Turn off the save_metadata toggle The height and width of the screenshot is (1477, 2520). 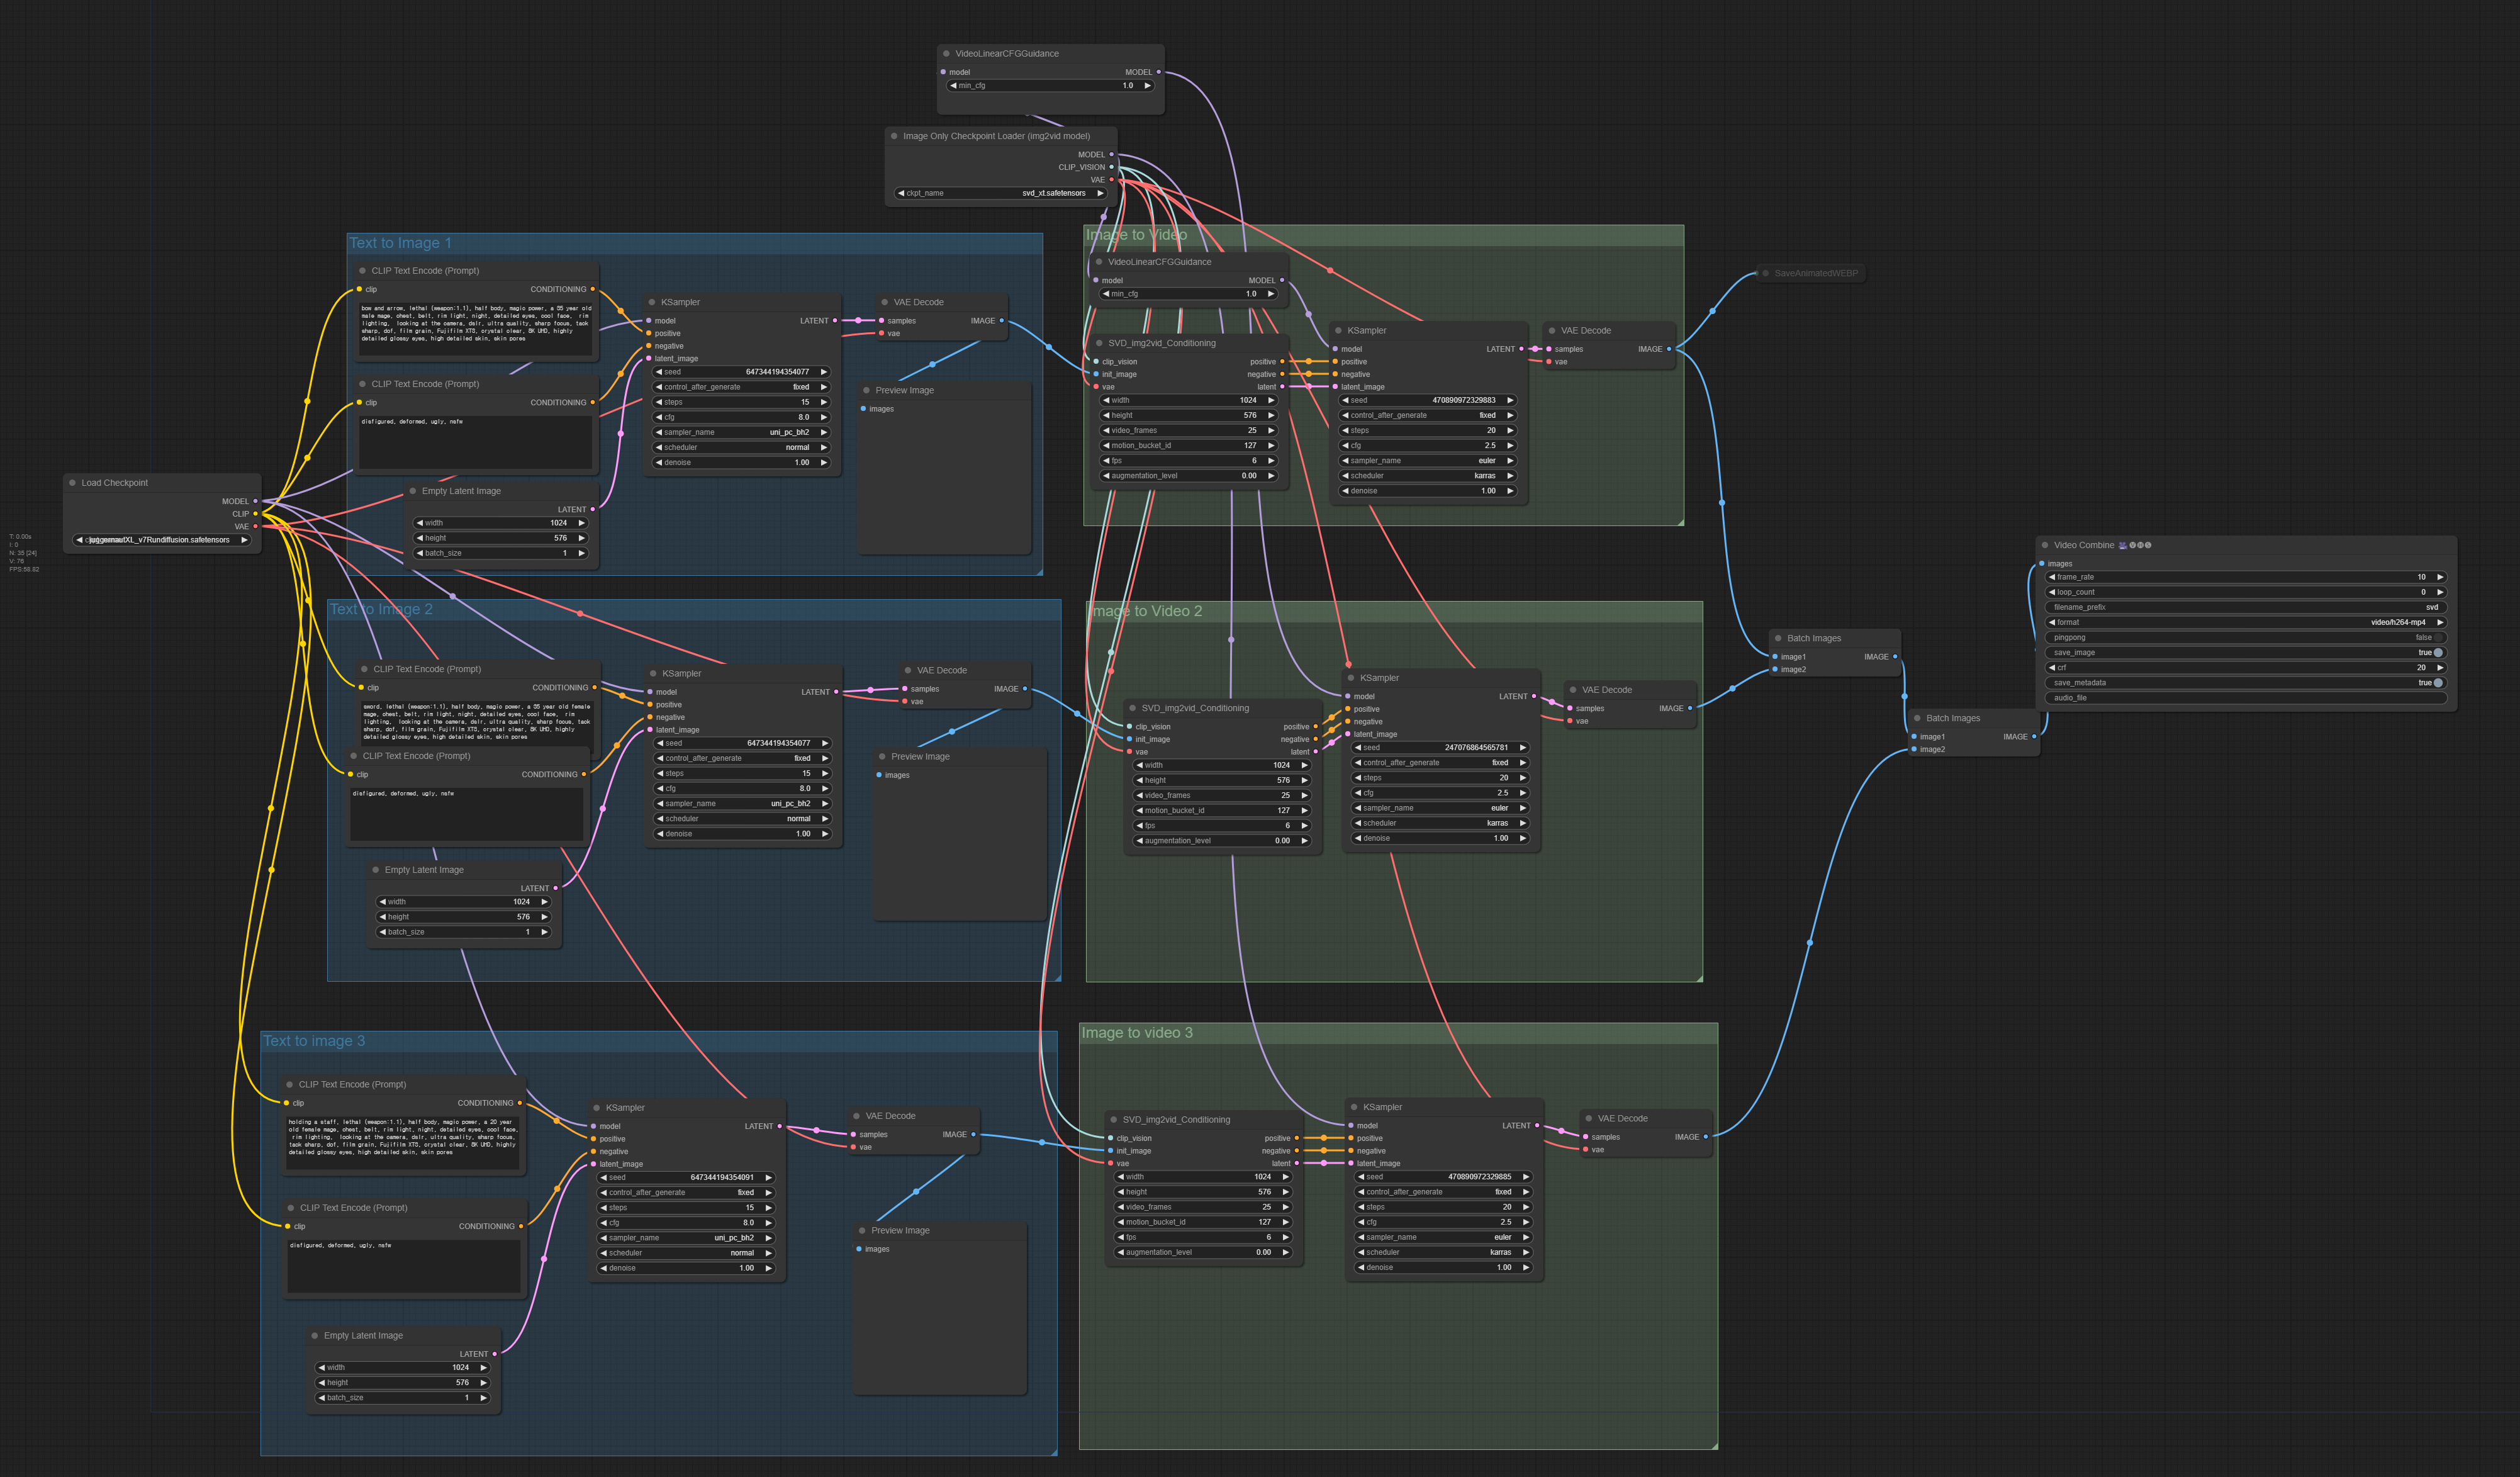click(x=2438, y=683)
